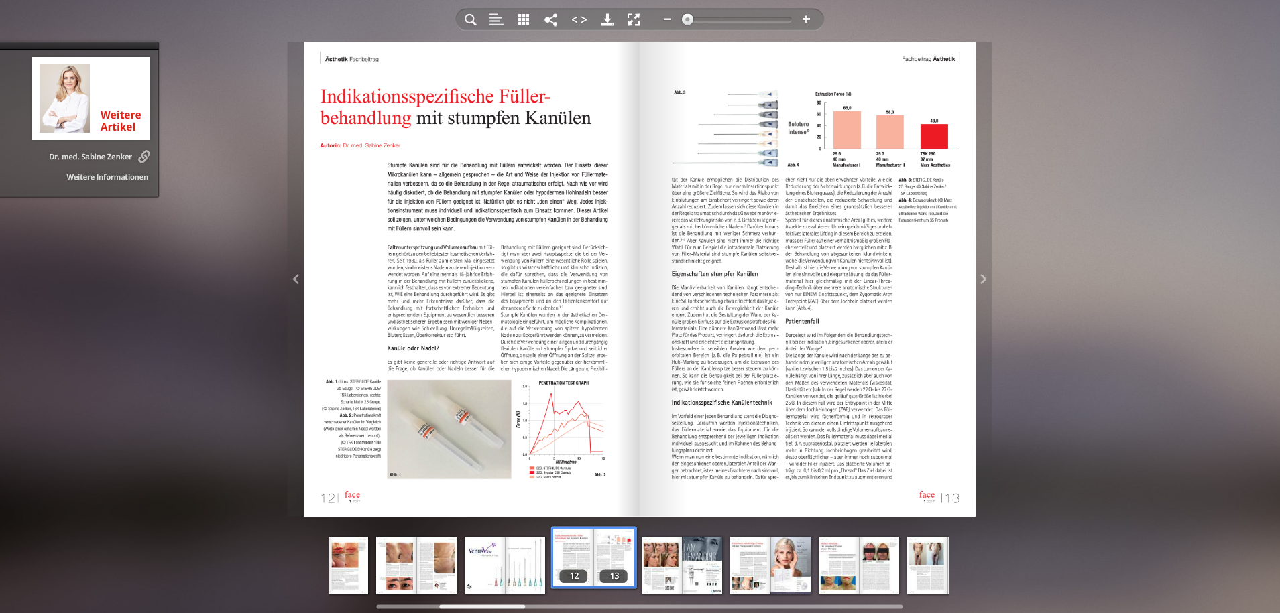Screen dimensions: 1280x613
Task: Click heading Indikationsspezifische Kanülentechnik
Action: tap(722, 403)
